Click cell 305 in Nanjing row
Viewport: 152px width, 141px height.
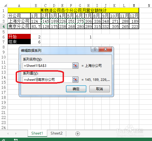(x=115, y=27)
